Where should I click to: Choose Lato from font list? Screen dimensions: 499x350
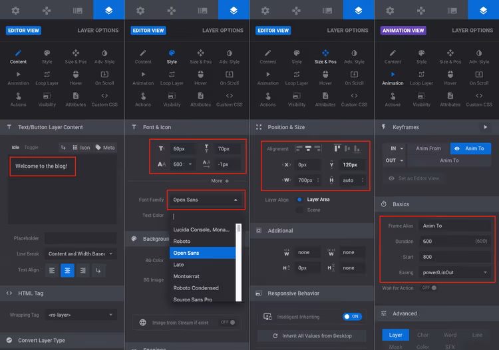(202, 264)
